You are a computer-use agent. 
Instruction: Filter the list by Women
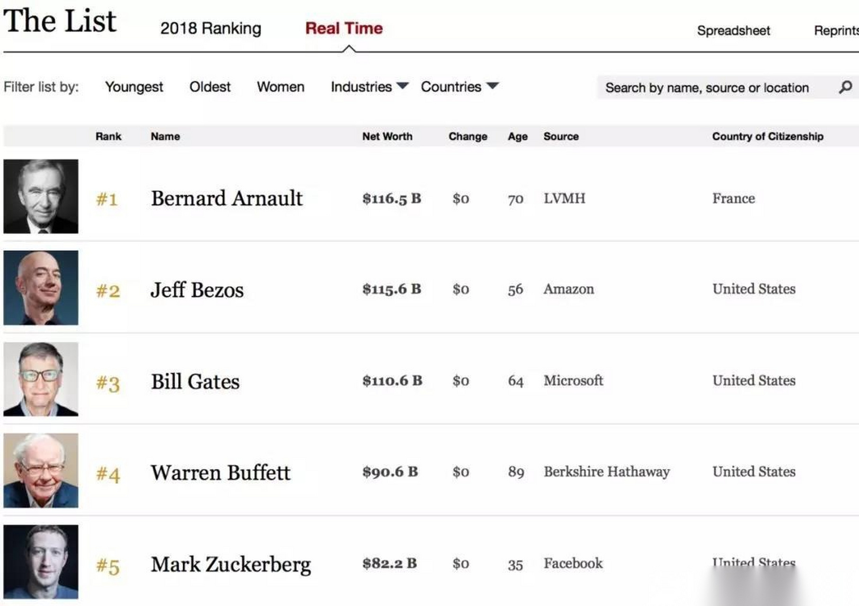[280, 87]
